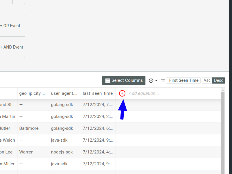This screenshot has height=174, width=232.
Task: Click the 'last_seen_time' column header
Action: click(98, 93)
